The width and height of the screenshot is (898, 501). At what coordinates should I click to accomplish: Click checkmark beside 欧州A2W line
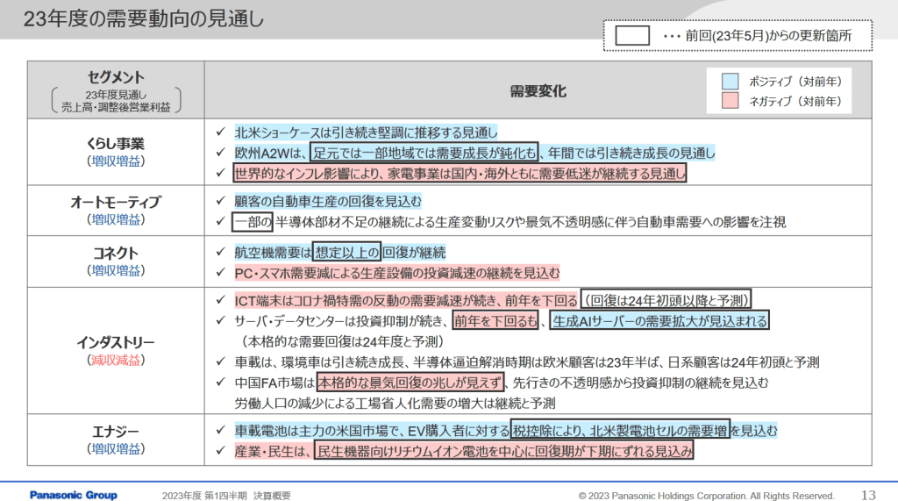pyautogui.click(x=220, y=153)
